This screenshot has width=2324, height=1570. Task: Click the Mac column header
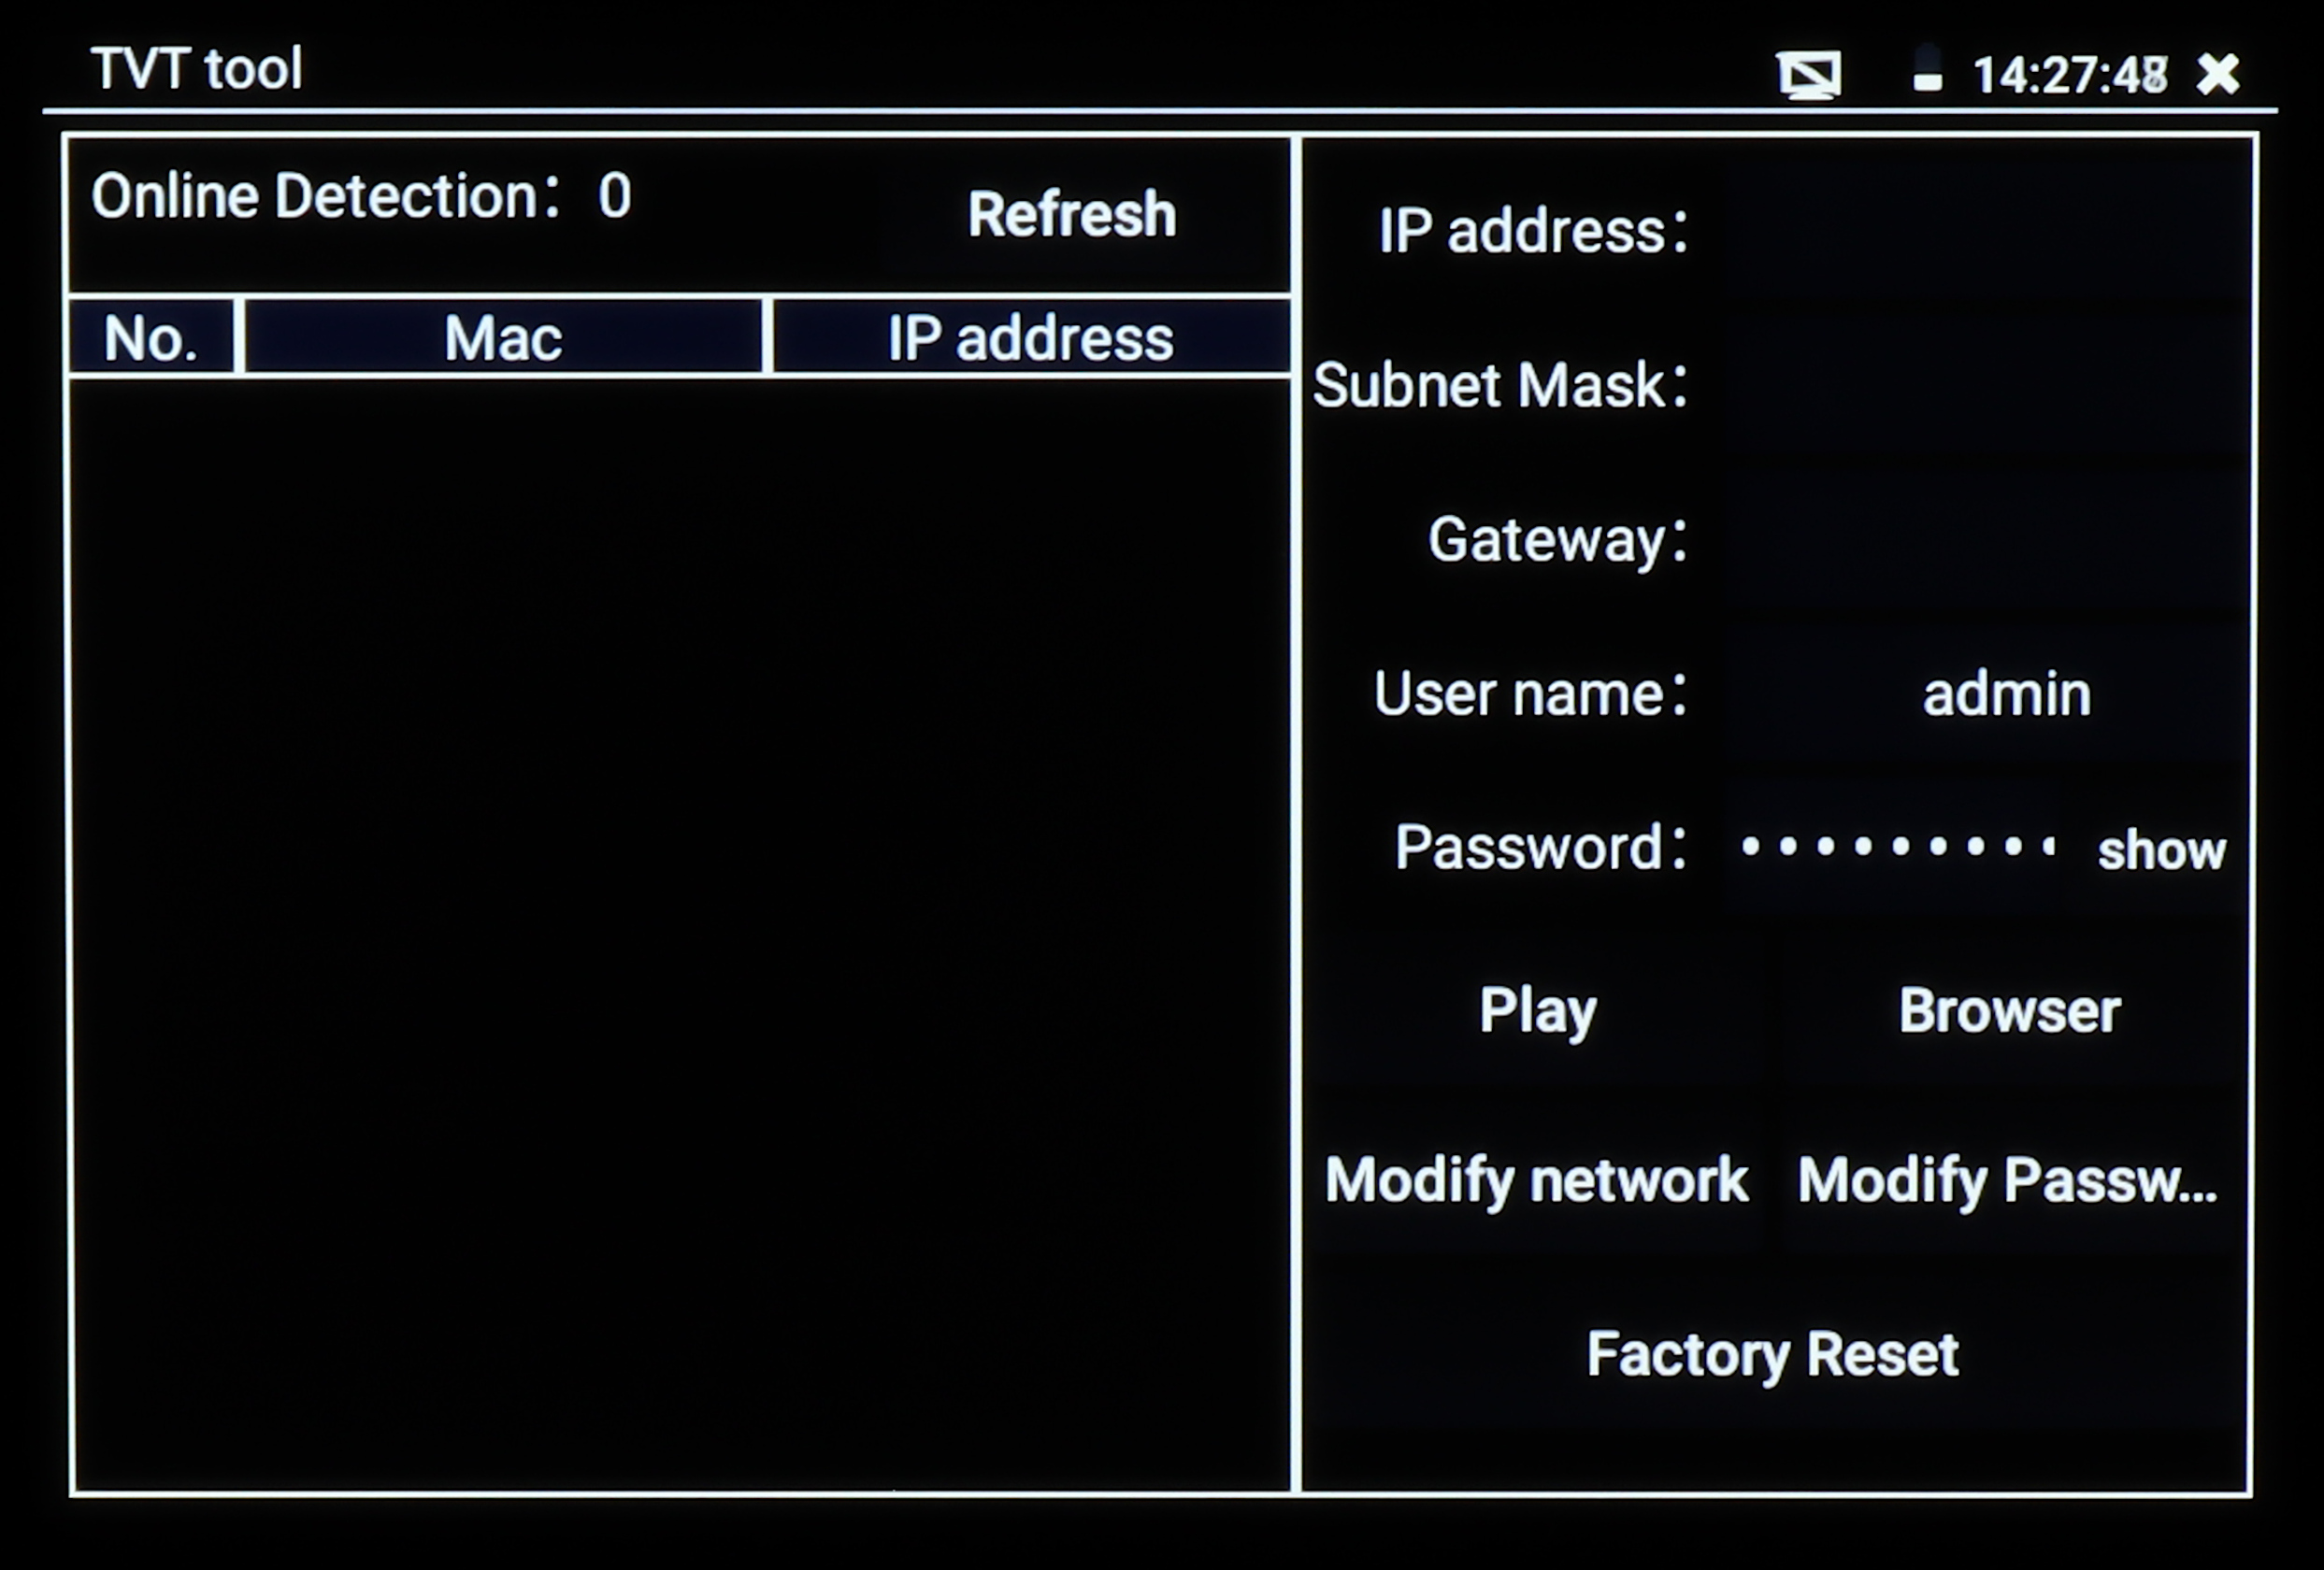click(x=503, y=337)
